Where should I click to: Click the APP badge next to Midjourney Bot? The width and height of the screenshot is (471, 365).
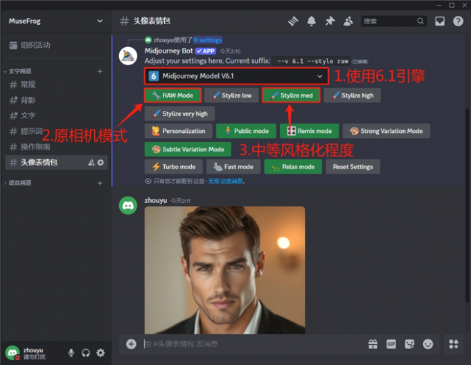pyautogui.click(x=206, y=51)
